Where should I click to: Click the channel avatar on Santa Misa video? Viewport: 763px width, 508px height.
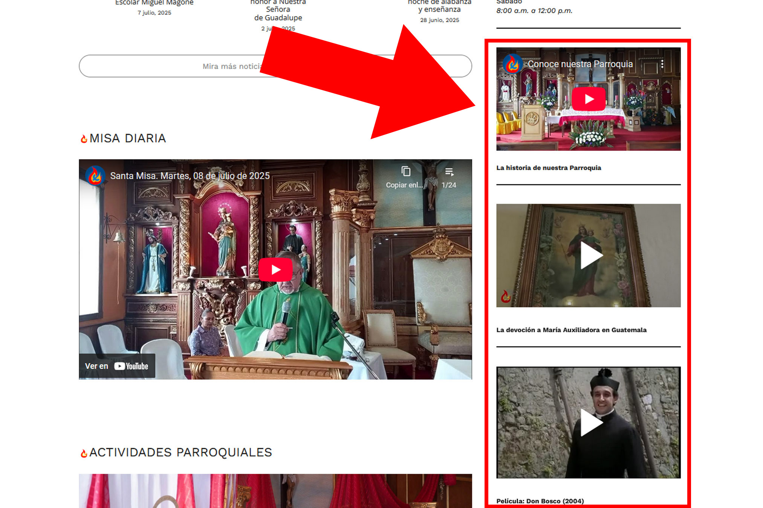click(x=95, y=176)
